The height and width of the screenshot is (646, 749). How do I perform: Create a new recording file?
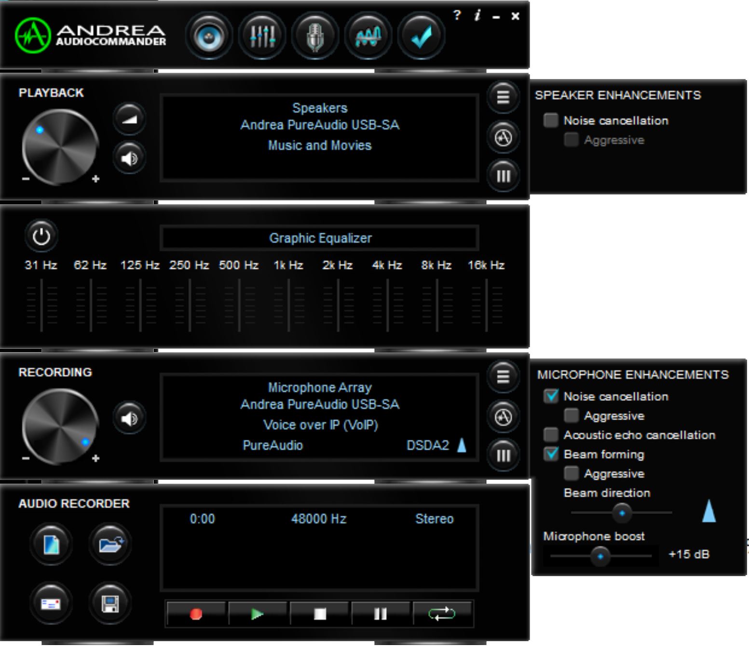pyautogui.click(x=51, y=544)
